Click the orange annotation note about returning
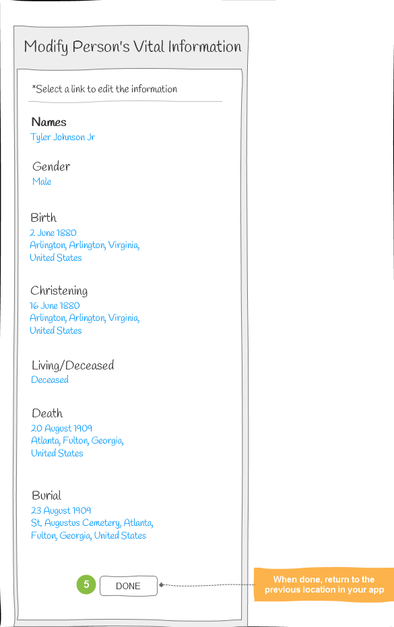The height and width of the screenshot is (627, 394). click(x=324, y=585)
